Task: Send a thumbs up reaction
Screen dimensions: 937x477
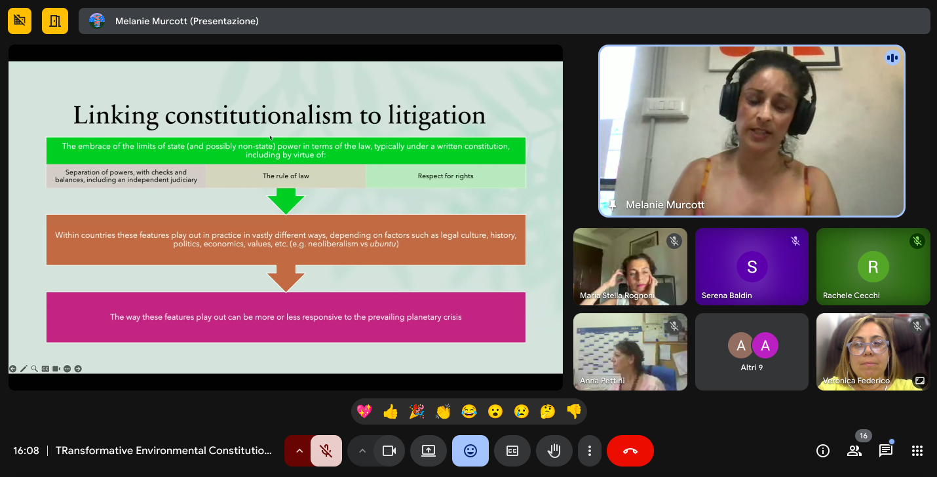Action: coord(391,411)
